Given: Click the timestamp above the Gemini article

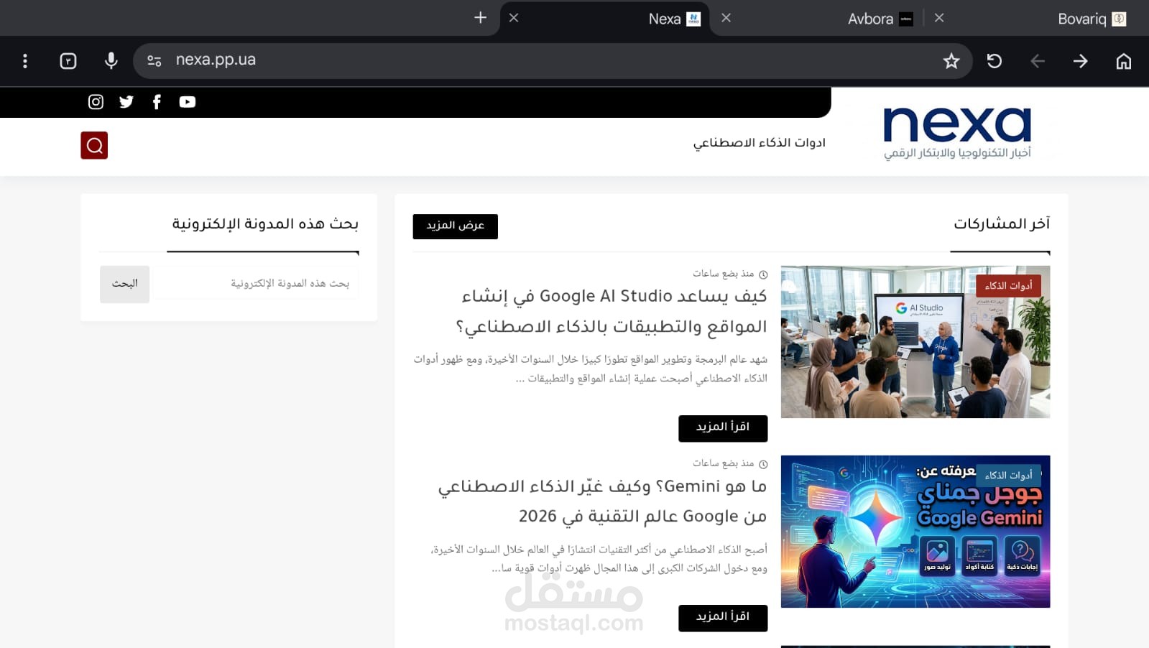Looking at the screenshot, I should [x=730, y=463].
